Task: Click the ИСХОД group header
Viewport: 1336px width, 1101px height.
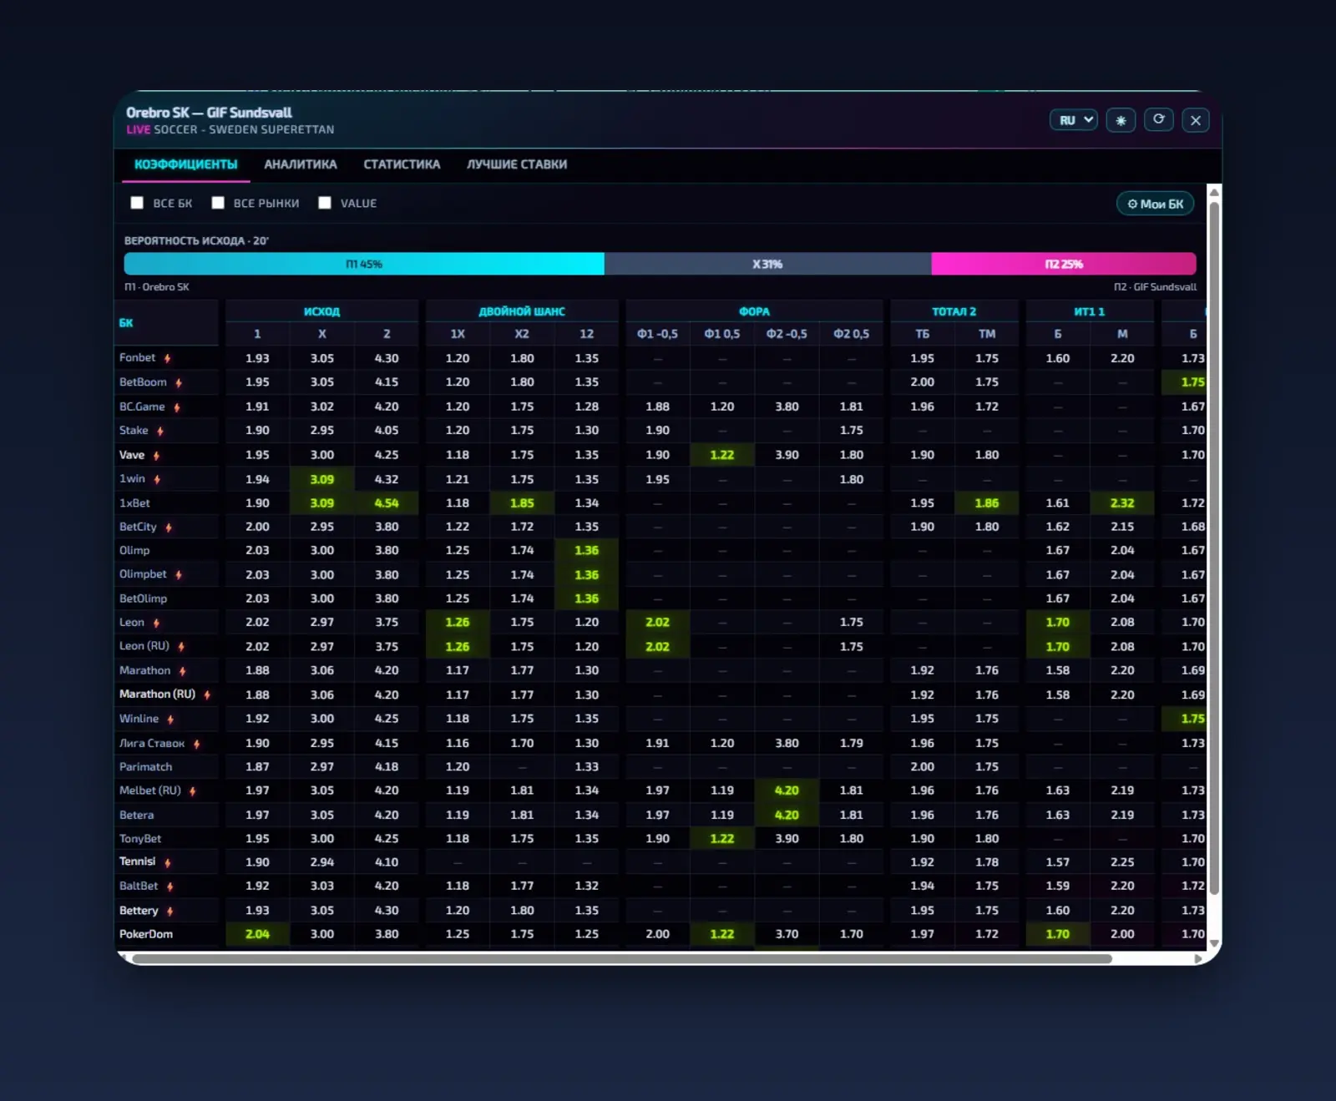Action: [x=322, y=311]
